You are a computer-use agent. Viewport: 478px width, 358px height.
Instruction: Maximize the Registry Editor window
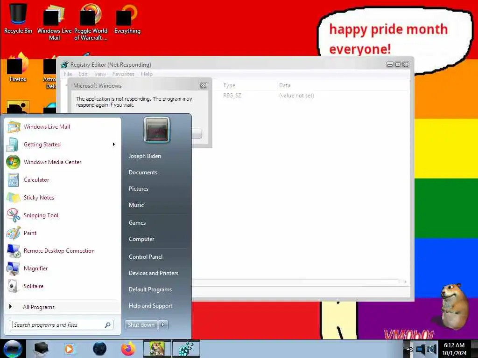coord(398,64)
